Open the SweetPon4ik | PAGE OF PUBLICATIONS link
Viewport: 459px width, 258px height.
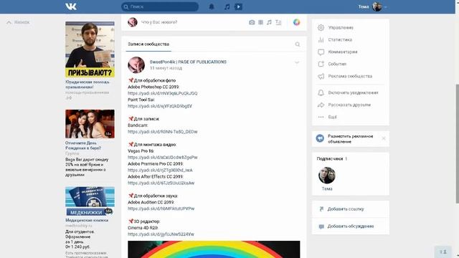coord(188,62)
